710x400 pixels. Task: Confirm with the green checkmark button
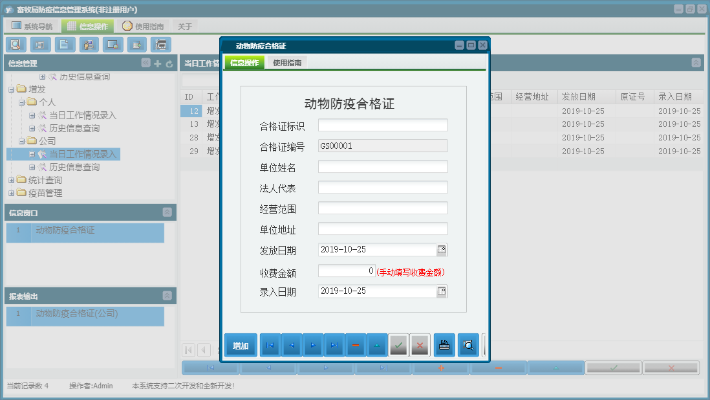[398, 345]
